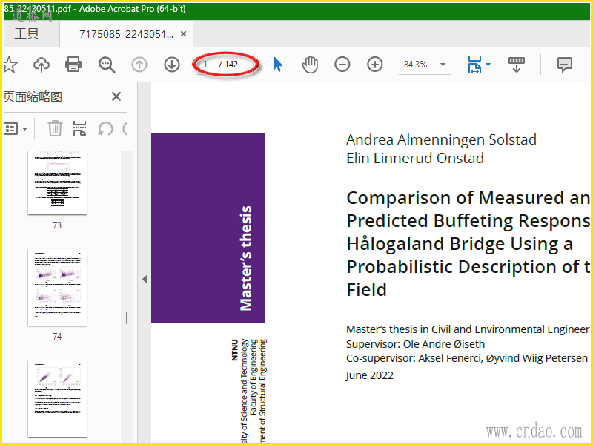This screenshot has height=445, width=593.
Task: Click the Co-supervisor line text
Action: (x=467, y=358)
